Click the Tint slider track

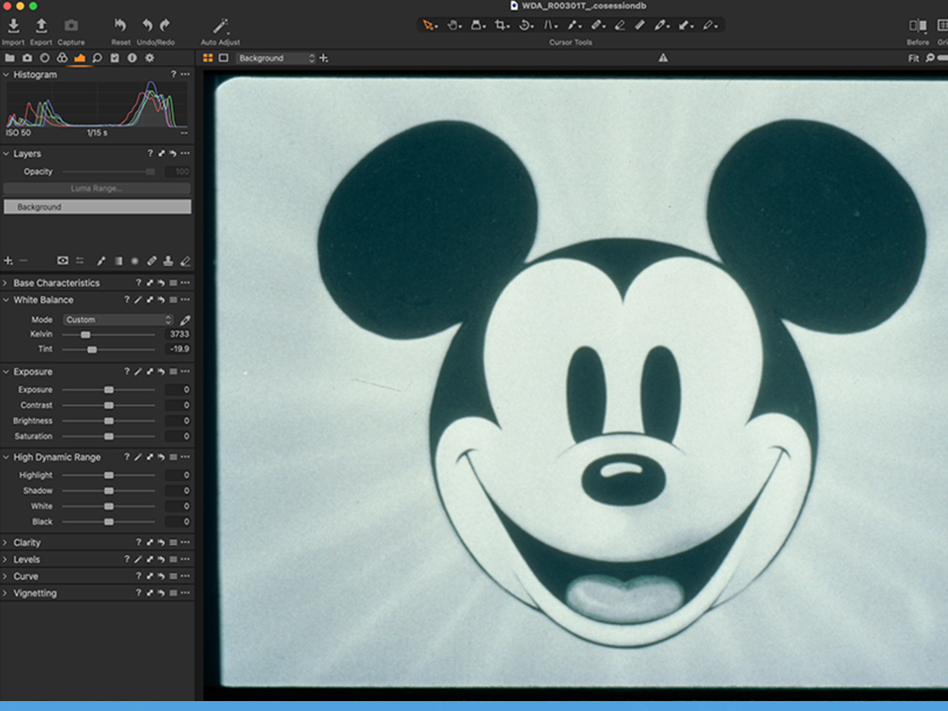(x=109, y=350)
